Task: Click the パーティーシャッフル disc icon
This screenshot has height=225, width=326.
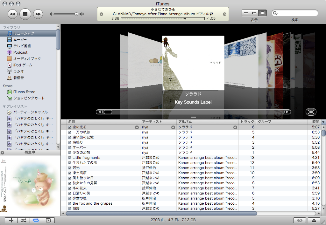Action: coord(9,112)
